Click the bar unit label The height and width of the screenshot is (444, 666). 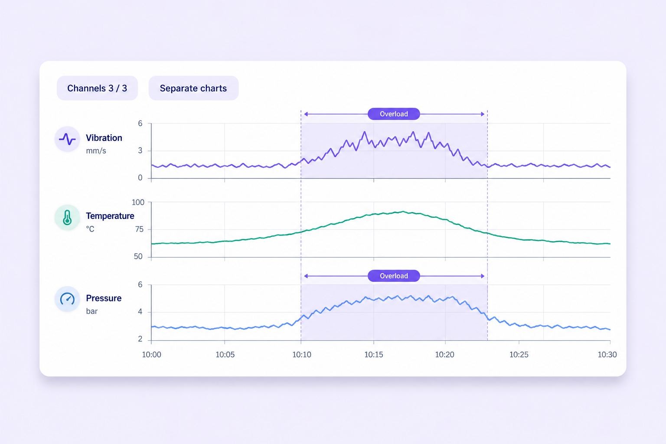tap(91, 311)
